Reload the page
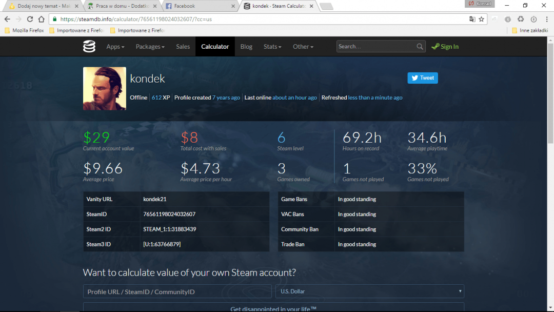 pos(30,19)
